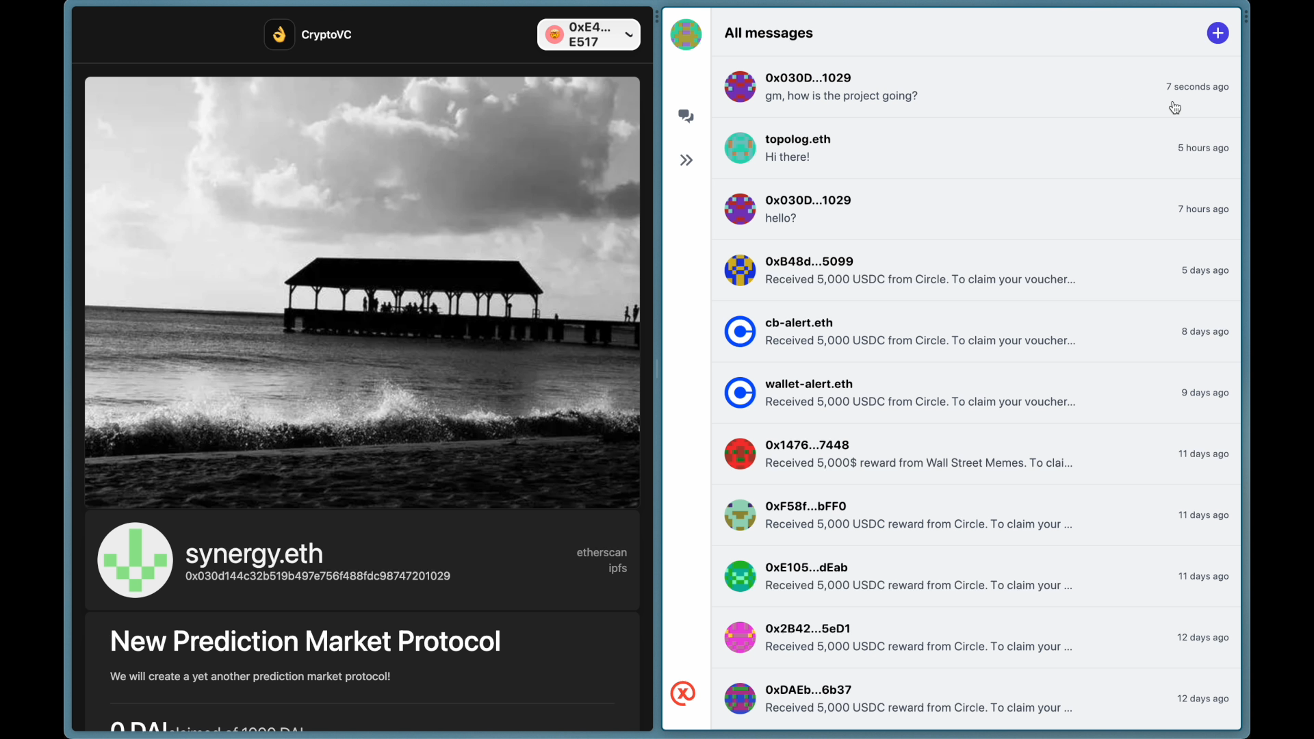Viewport: 1314px width, 739px height.
Task: Open cb-alert.eth conversation name
Action: click(x=799, y=322)
